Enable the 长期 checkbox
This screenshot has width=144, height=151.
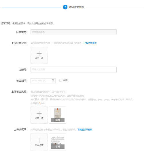pos(60,81)
